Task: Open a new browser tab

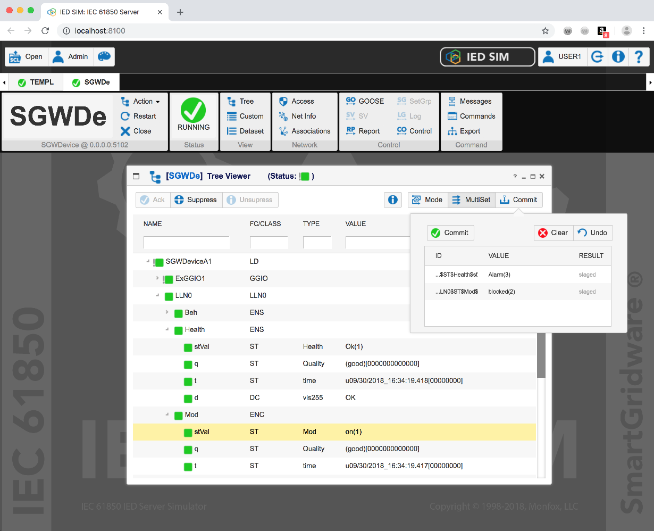Action: [180, 12]
